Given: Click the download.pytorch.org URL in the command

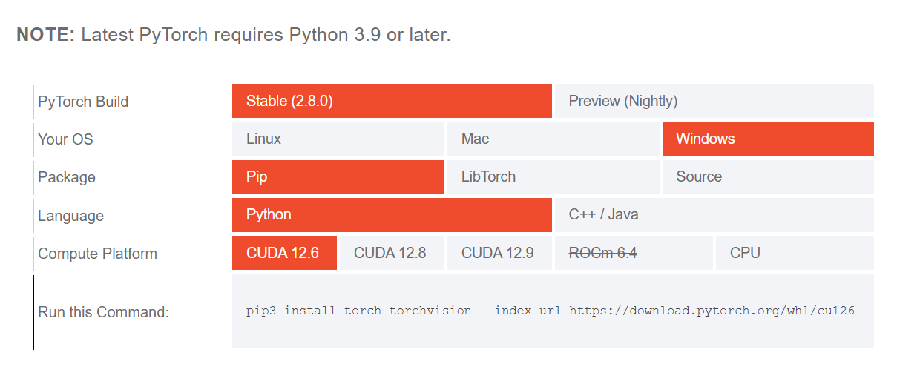Looking at the screenshot, I should 712,311.
